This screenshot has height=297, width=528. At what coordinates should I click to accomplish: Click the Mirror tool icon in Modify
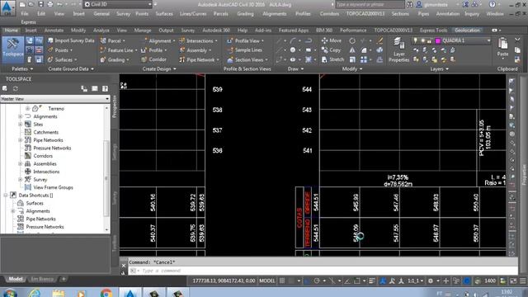pos(352,50)
